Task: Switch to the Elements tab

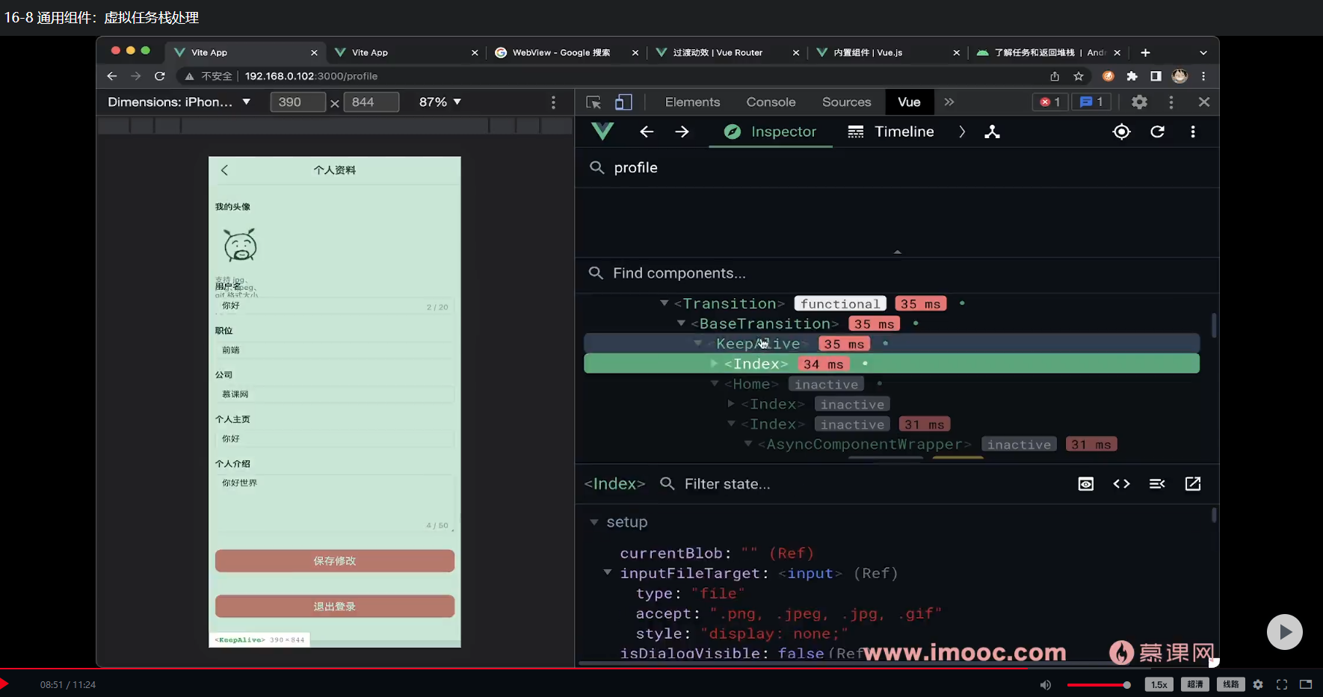Action: [x=693, y=102]
